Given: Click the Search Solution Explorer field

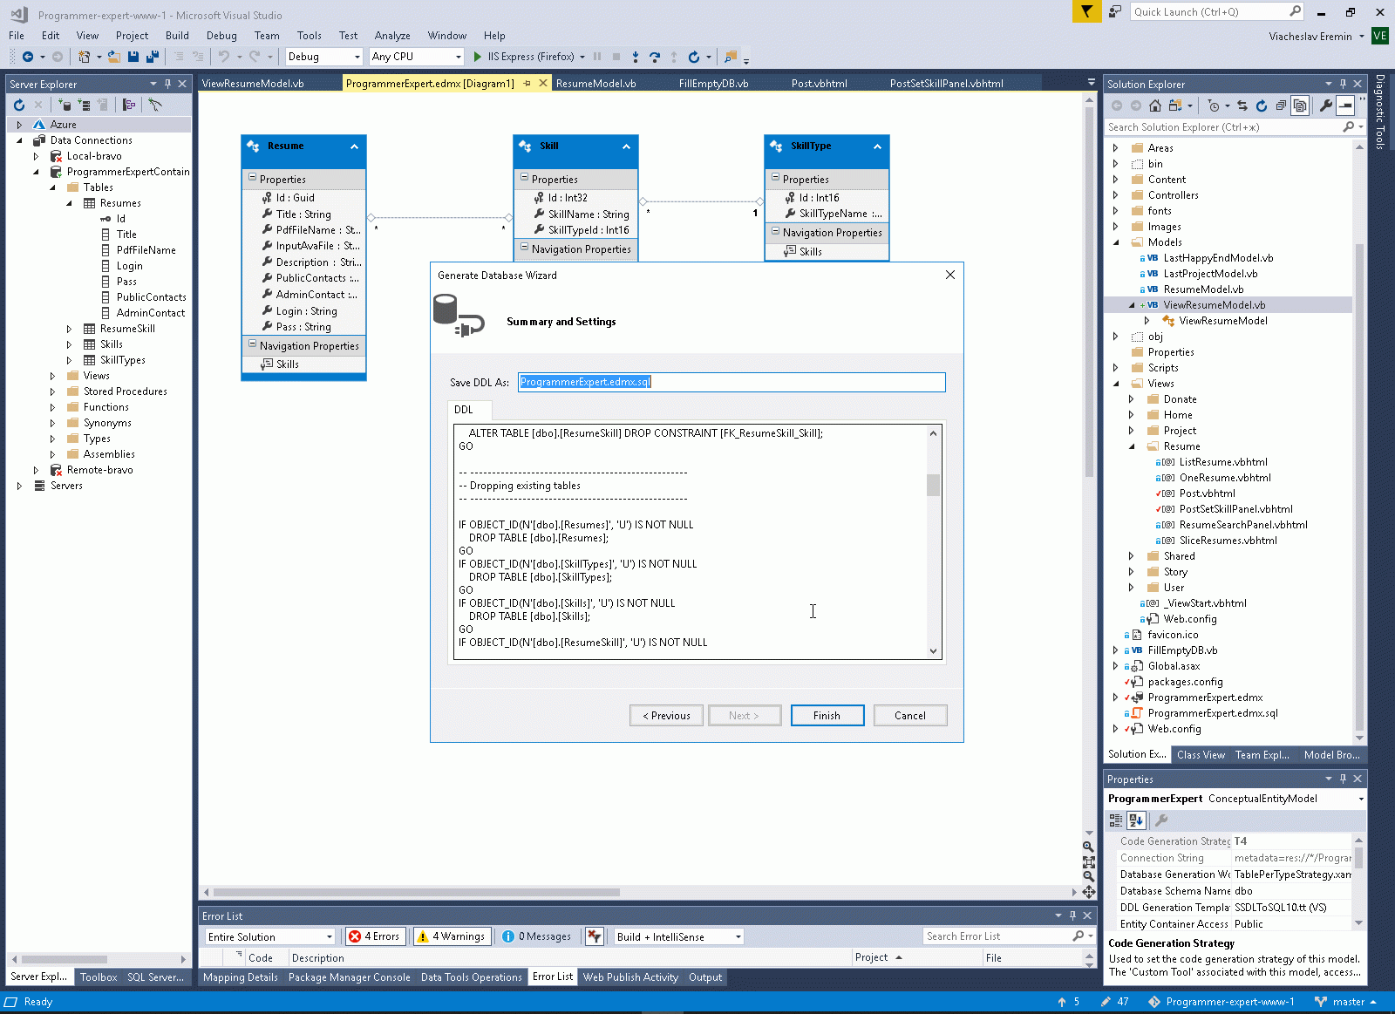Looking at the screenshot, I should [1234, 127].
